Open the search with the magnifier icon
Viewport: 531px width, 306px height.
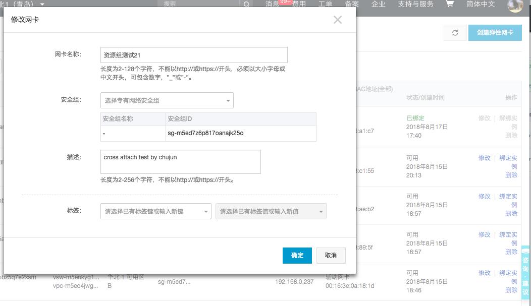[x=246, y=4]
